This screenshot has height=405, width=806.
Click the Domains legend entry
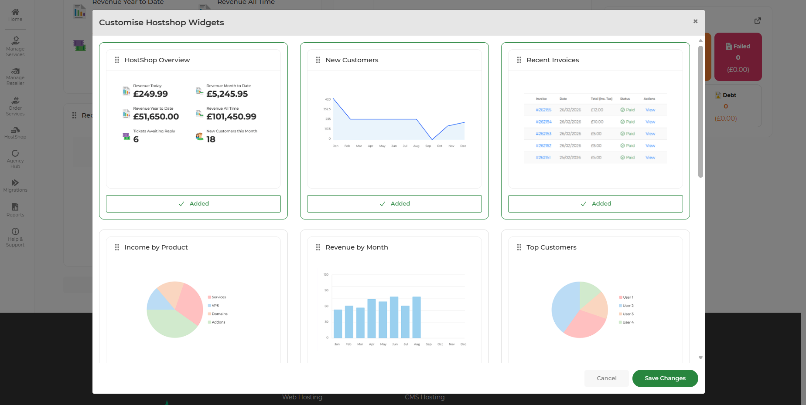point(218,314)
